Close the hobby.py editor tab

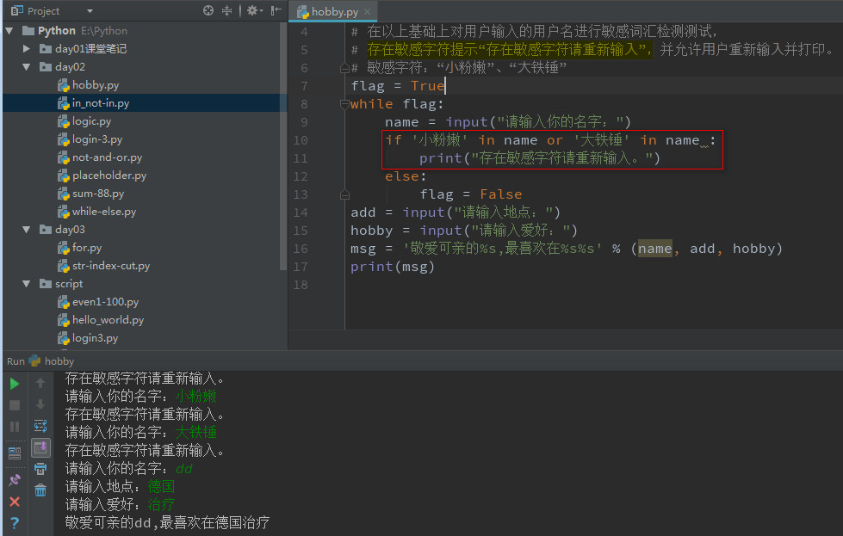pyautogui.click(x=367, y=11)
